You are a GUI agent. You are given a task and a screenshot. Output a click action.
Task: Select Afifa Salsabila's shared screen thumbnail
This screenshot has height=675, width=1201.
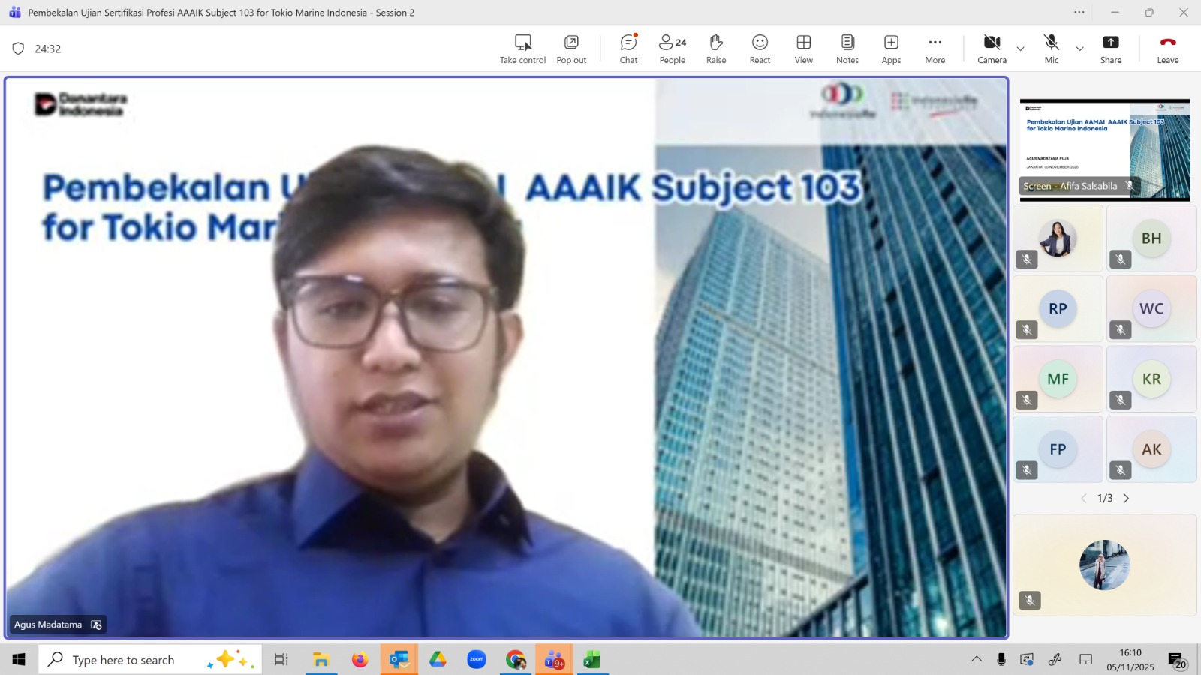[x=1104, y=150]
